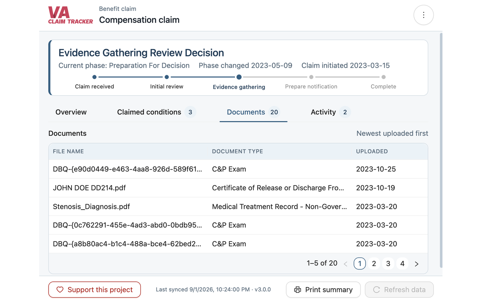Click the DOCUMENT TYPE column header
Screen dimensions: 482x301
(238, 151)
